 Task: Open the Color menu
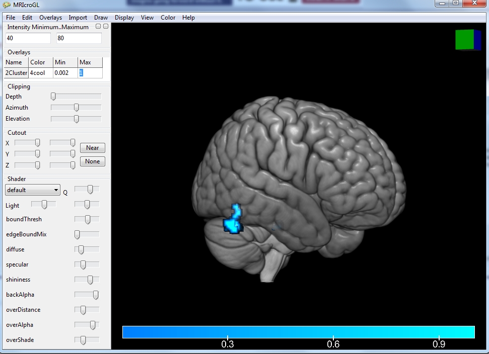tap(168, 18)
